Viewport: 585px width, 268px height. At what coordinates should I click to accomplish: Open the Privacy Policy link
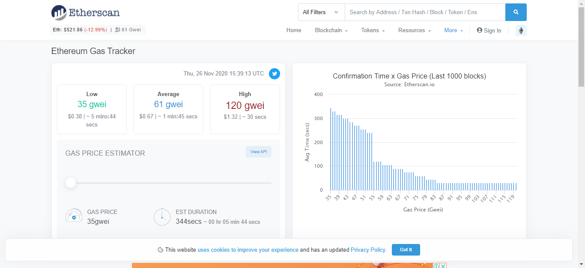[368, 250]
